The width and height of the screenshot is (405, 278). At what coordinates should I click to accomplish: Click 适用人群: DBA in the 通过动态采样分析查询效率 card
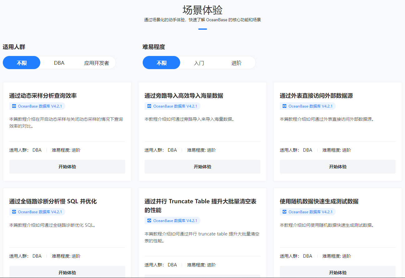click(x=25, y=150)
